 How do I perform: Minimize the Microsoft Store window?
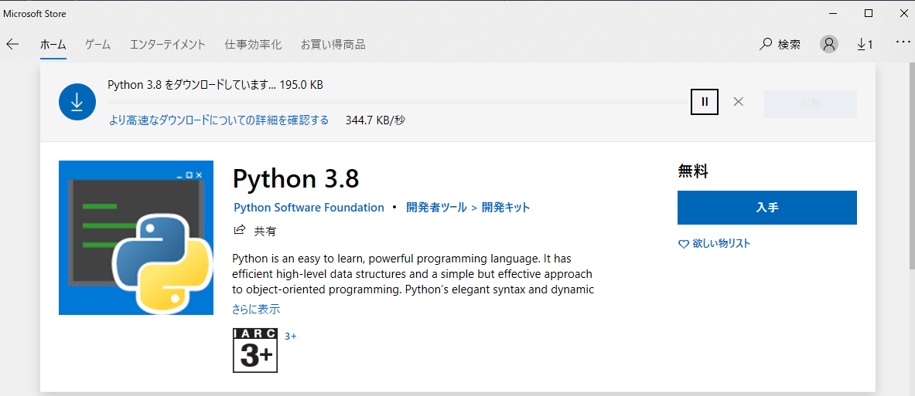coord(834,13)
